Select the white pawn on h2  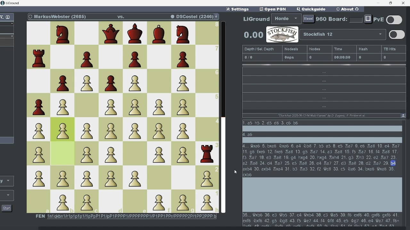pos(207,179)
